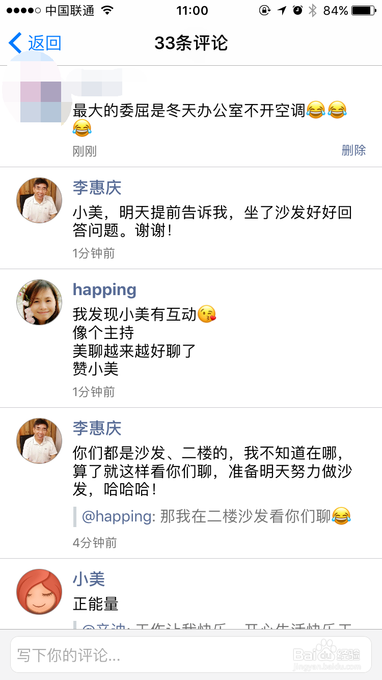Select 小美's "正能量" comment text
This screenshot has width=382, height=680.
tap(96, 605)
